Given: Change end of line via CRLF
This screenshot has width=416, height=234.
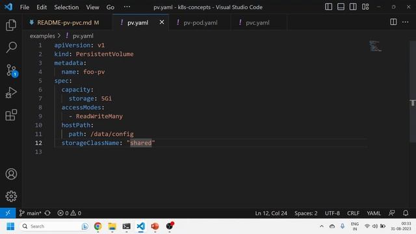Looking at the screenshot, I should click(x=353, y=213).
